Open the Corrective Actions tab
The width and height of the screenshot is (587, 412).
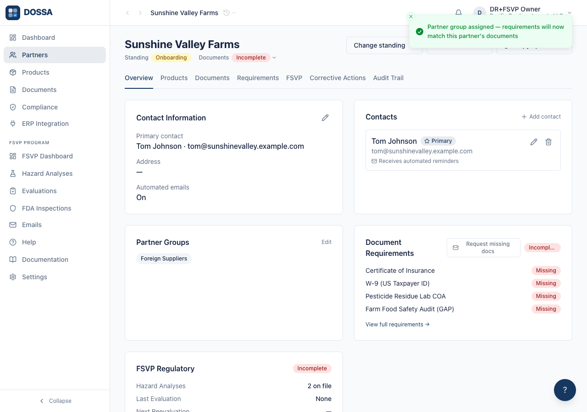point(338,78)
